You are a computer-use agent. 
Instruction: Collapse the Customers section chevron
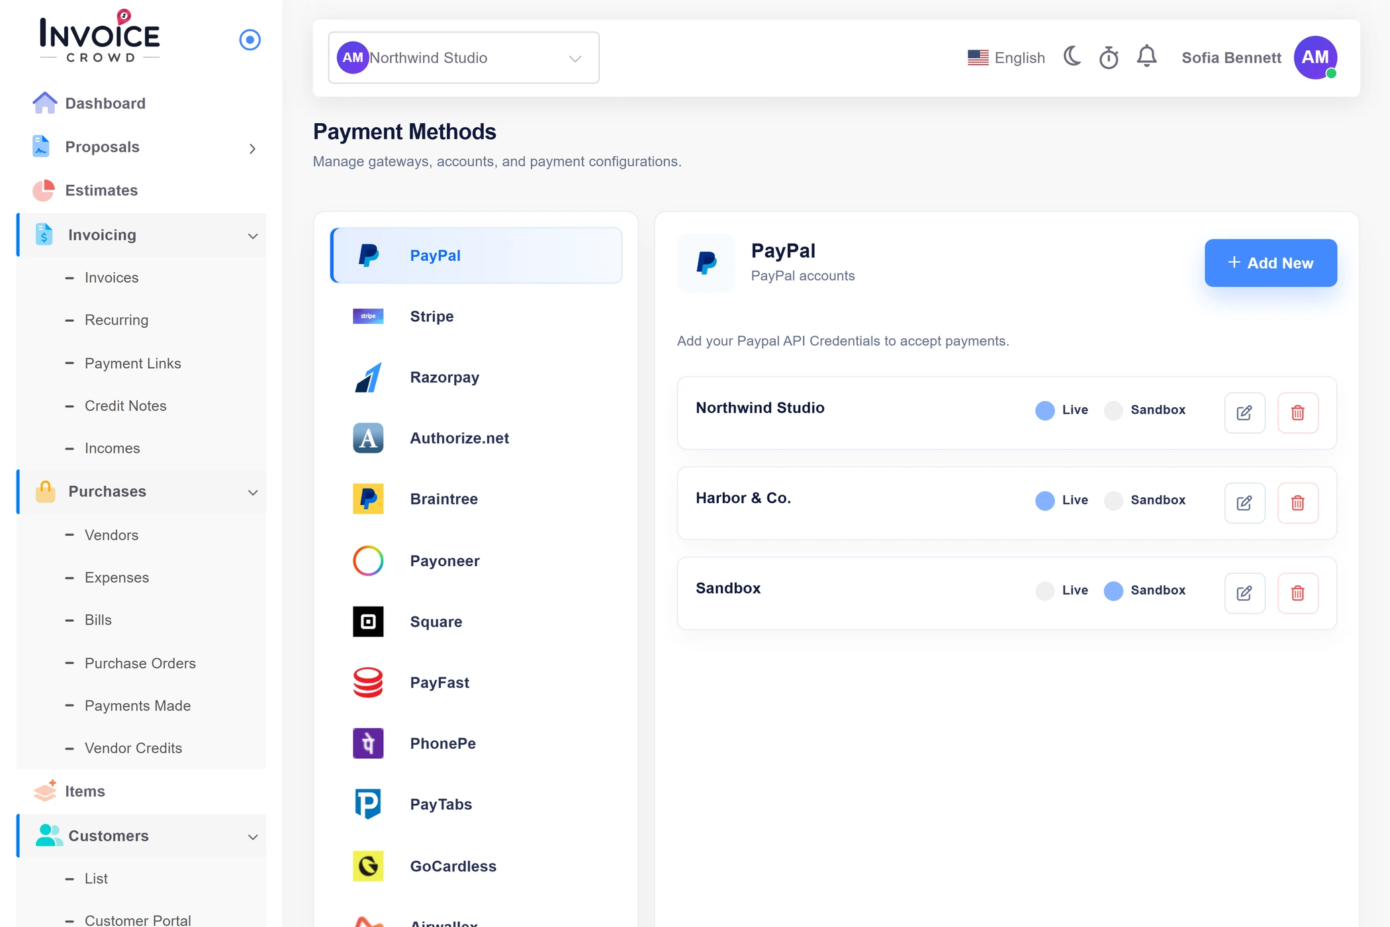253,837
